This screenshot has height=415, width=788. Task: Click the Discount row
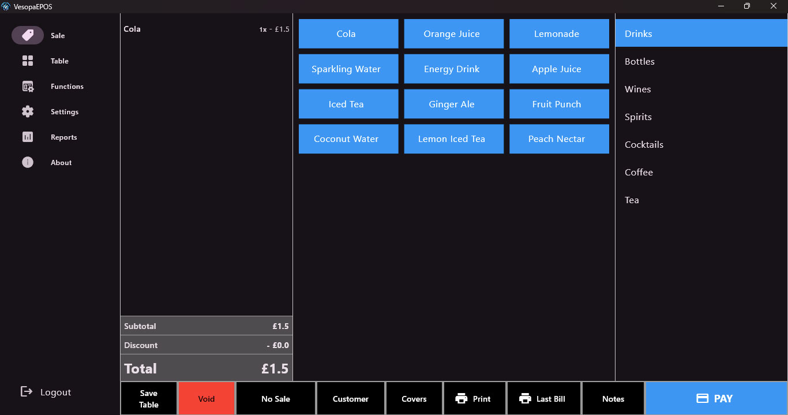tap(207, 345)
